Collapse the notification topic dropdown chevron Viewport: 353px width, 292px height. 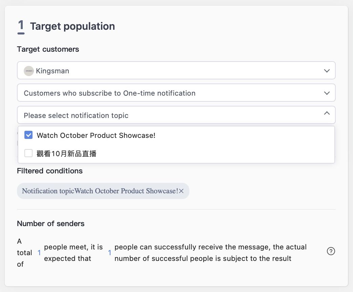click(327, 113)
